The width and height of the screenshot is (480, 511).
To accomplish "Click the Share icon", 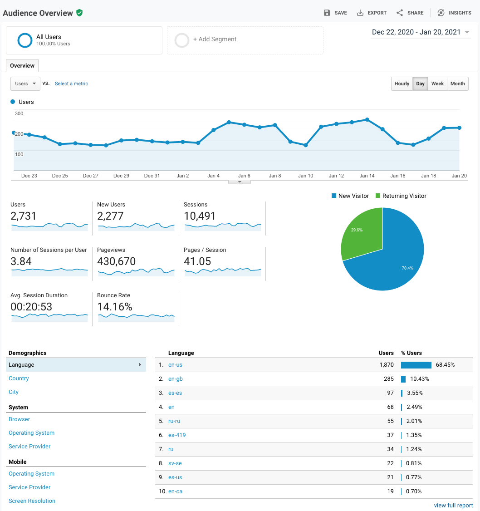I will pos(400,13).
